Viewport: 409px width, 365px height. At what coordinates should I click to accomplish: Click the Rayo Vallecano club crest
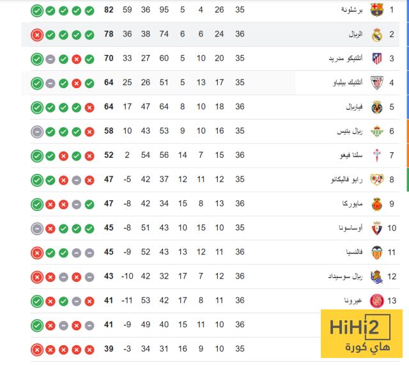pos(376,180)
